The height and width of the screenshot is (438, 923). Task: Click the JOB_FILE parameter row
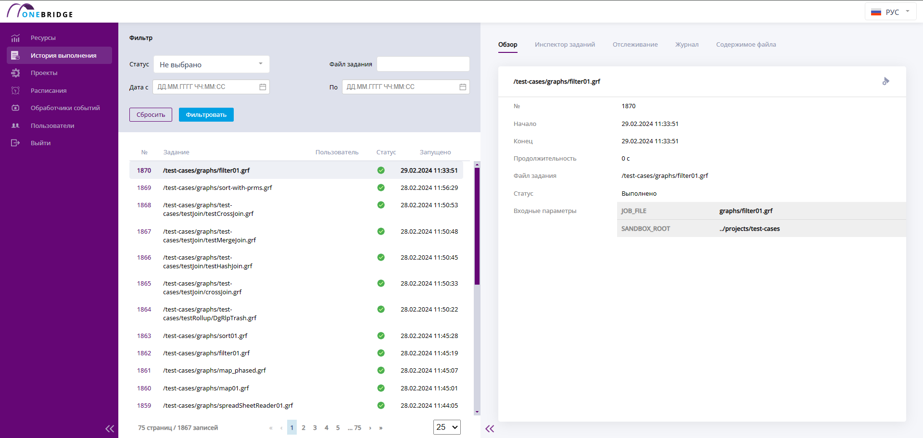[761, 211]
